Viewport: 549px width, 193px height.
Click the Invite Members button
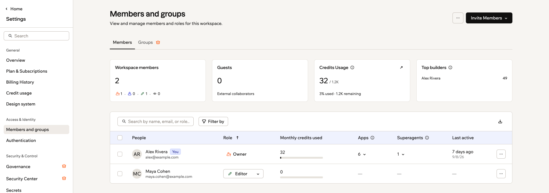click(489, 18)
